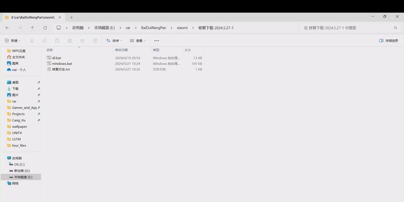Select the dl.bat file icon
The height and width of the screenshot is (202, 404).
click(x=49, y=58)
